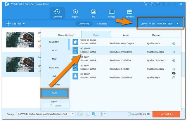Expand the Add Files dropdown arrow
This screenshot has width=187, height=121.
24,23
